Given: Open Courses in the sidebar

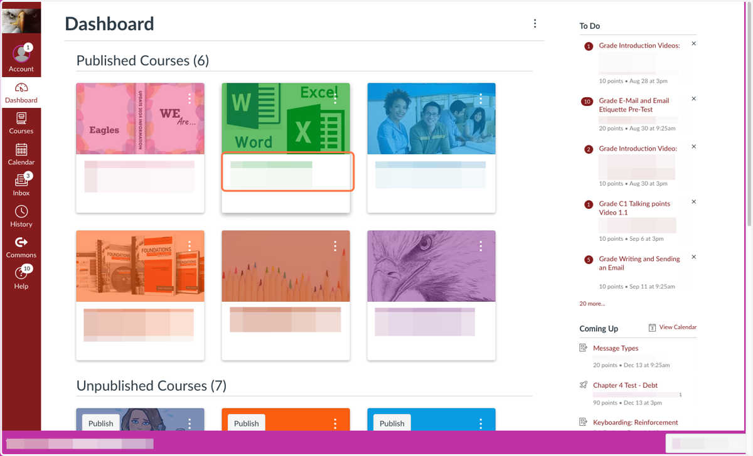Looking at the screenshot, I should tap(21, 124).
